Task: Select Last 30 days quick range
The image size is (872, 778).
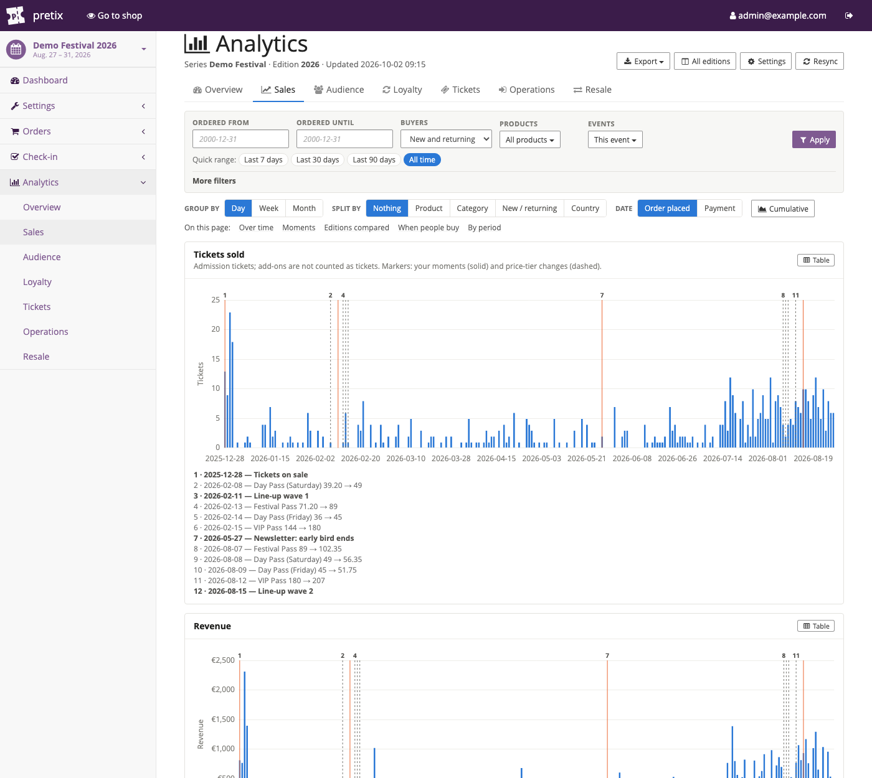Action: (318, 160)
